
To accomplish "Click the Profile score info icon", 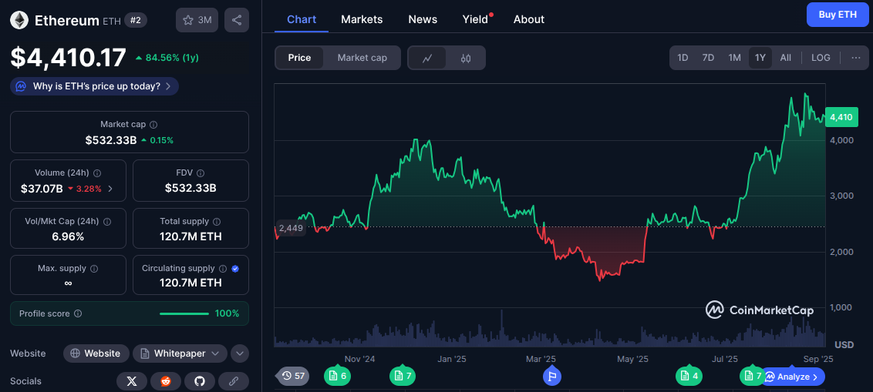I will coord(78,313).
